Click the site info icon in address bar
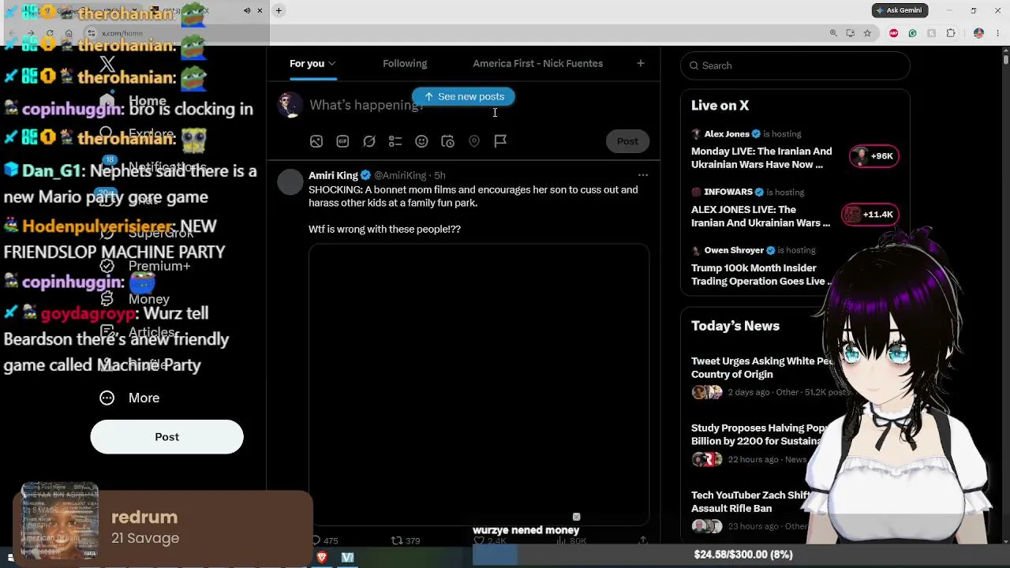Image resolution: width=1010 pixels, height=568 pixels. (x=92, y=33)
